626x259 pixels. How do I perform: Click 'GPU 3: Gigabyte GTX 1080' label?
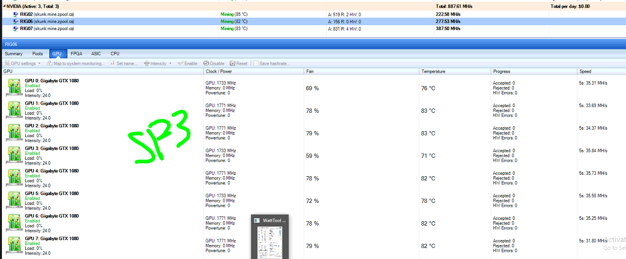point(52,148)
